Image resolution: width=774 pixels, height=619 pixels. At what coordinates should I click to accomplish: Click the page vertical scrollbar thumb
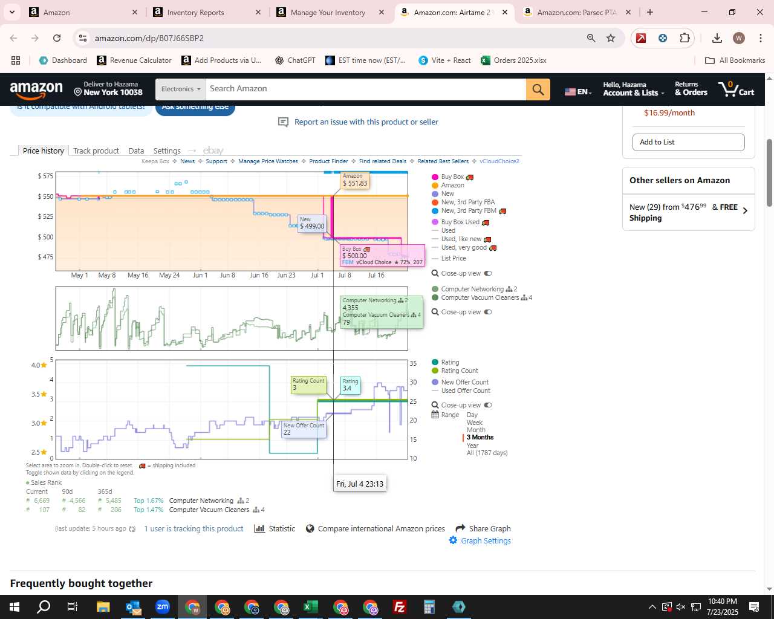pyautogui.click(x=769, y=173)
